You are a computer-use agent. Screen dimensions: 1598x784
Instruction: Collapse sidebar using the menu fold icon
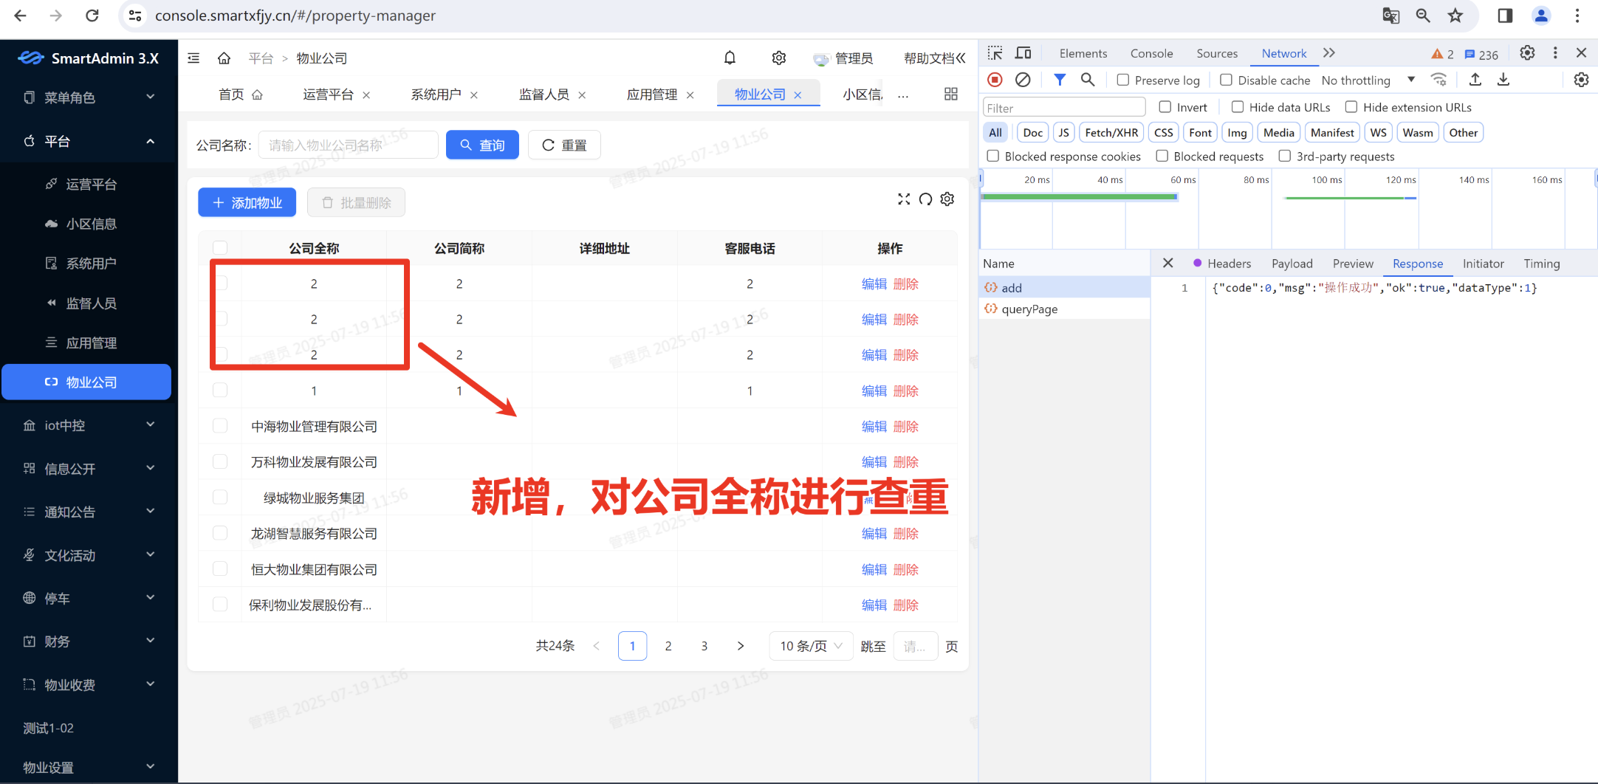point(193,58)
